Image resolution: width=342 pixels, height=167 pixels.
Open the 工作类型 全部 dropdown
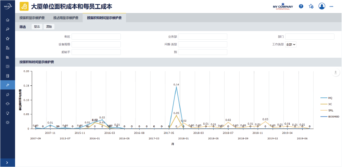[291, 44]
